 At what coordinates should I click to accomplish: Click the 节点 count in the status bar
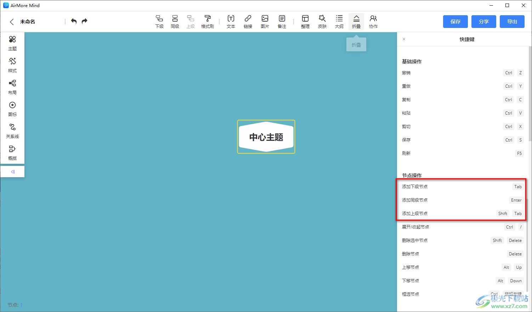coord(15,305)
